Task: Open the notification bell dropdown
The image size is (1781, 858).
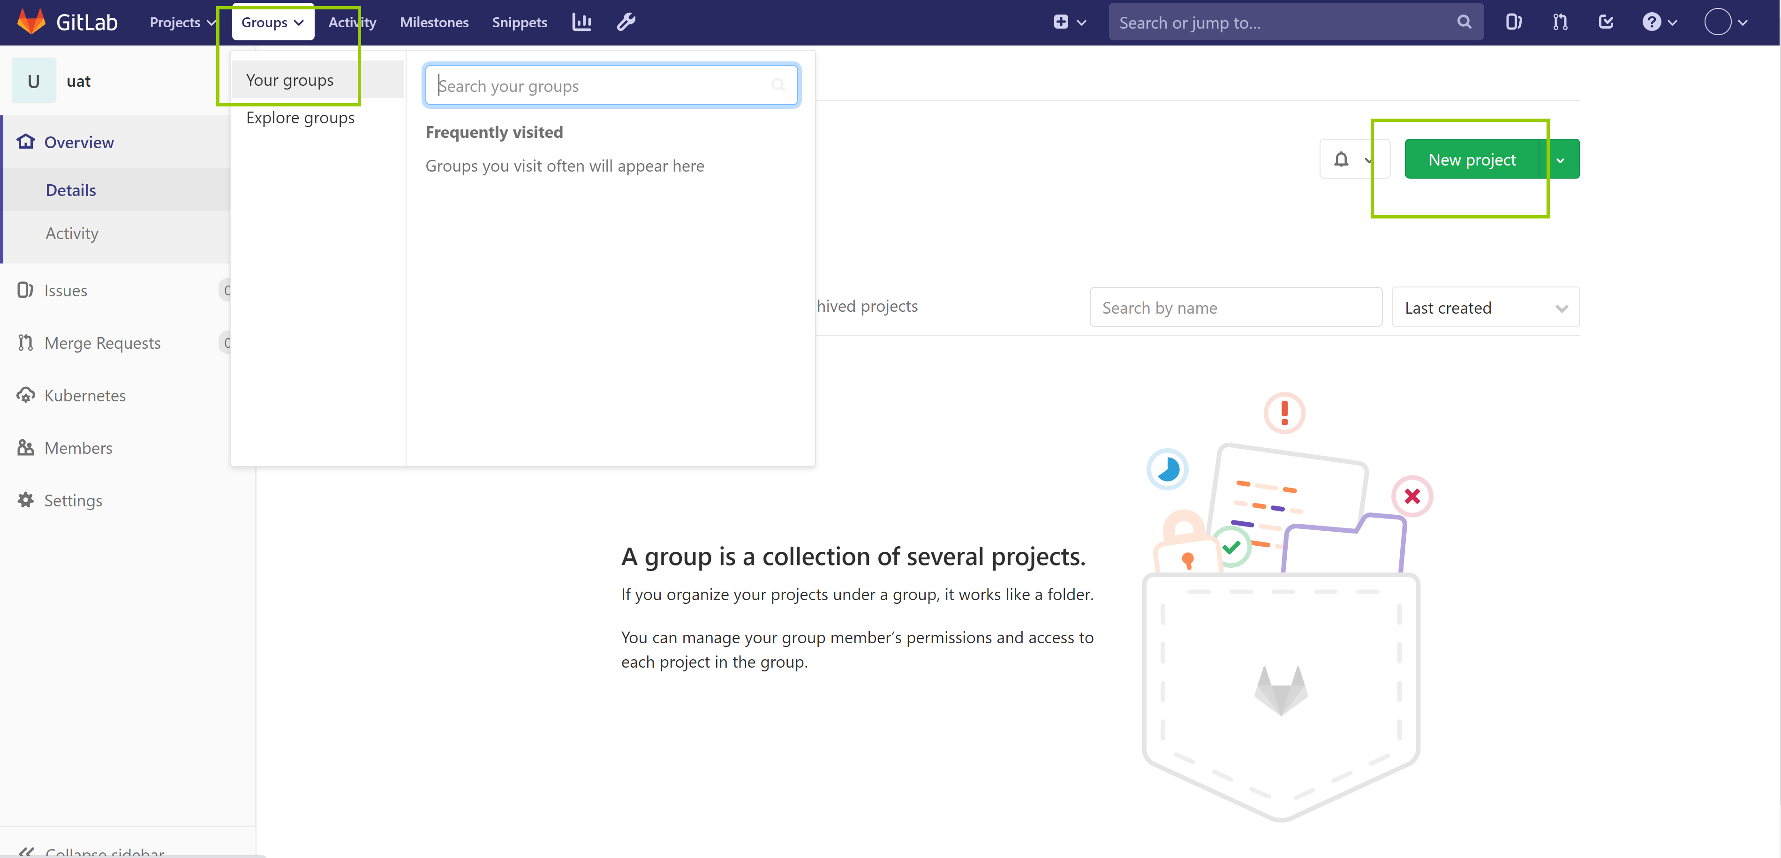Action: point(1354,159)
